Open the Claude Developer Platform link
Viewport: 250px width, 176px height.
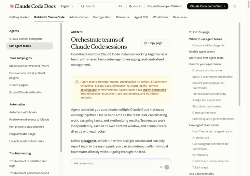165,6
